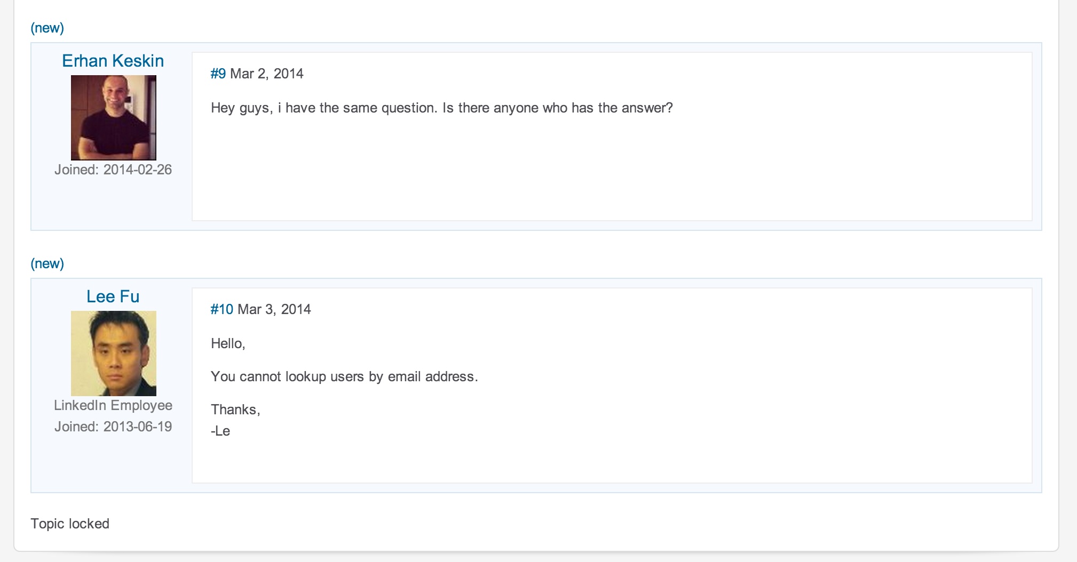Open the (new) link above Lee Fu's post
This screenshot has width=1077, height=562.
[x=47, y=263]
